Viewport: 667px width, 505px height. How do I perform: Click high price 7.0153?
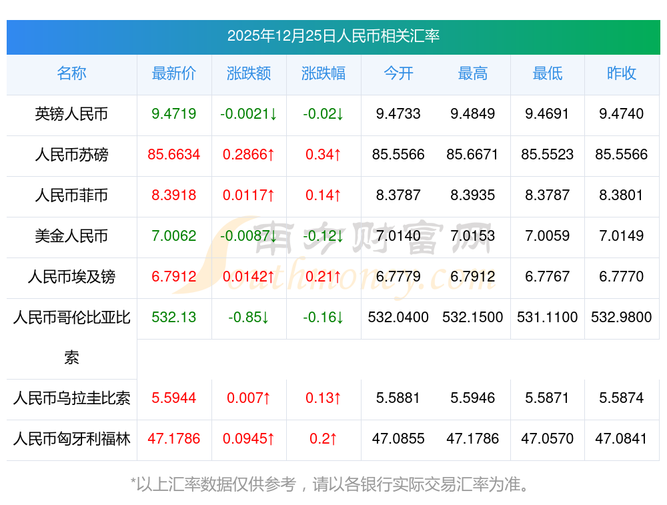tap(473, 235)
